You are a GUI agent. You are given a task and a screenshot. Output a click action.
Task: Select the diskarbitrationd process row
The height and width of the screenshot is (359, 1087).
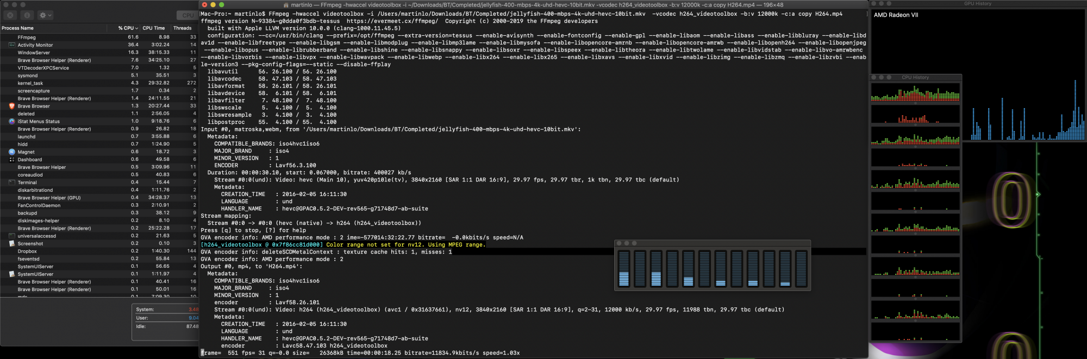coord(99,190)
